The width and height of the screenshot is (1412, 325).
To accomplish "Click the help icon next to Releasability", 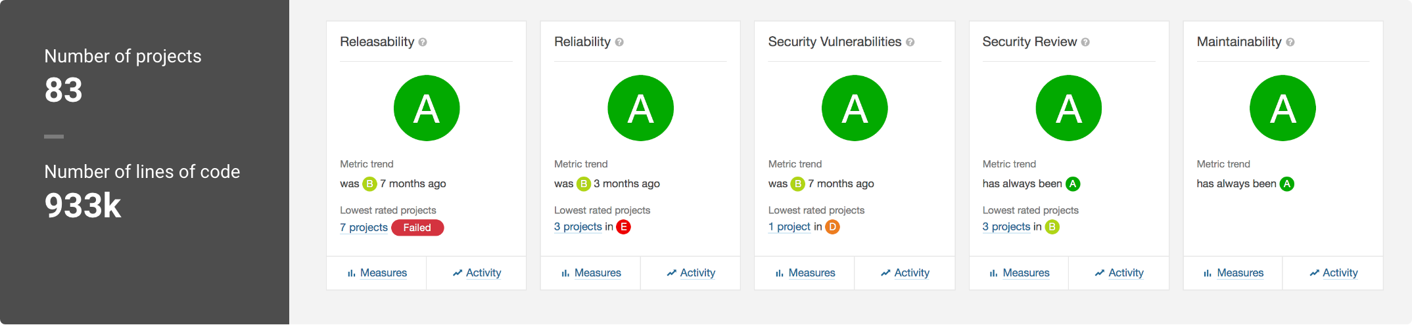I will (423, 42).
